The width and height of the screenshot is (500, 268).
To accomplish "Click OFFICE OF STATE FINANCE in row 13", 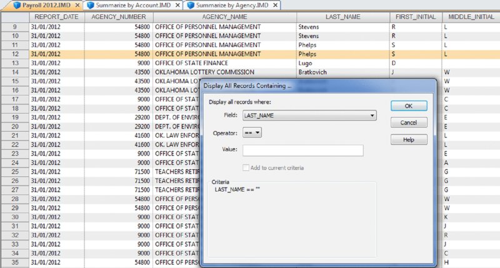I will coord(224,63).
